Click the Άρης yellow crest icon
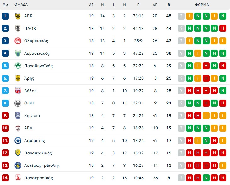Viewport: 230px width, 185px height. [x=18, y=78]
